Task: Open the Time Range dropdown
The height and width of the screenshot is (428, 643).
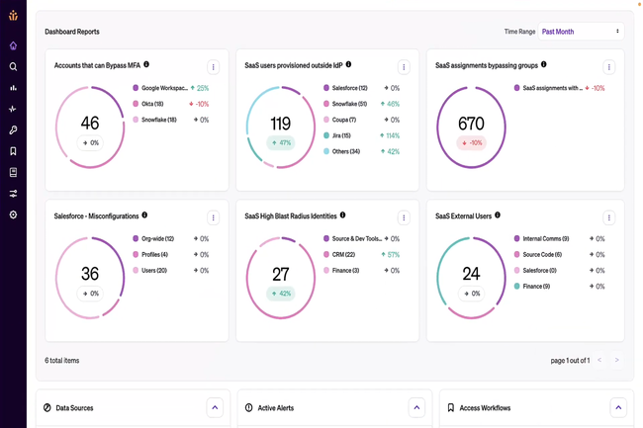Action: 581,32
